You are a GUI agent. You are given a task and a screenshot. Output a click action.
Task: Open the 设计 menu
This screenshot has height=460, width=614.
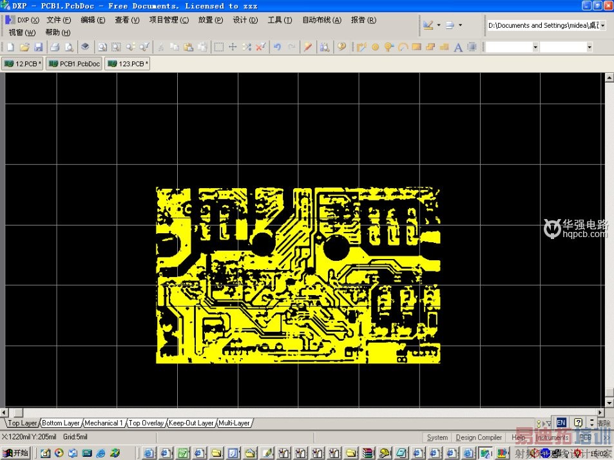245,20
